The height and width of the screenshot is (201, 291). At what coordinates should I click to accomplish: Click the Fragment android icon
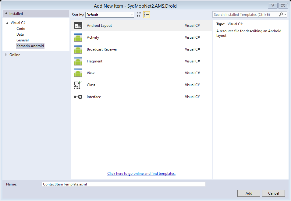[x=78, y=61]
